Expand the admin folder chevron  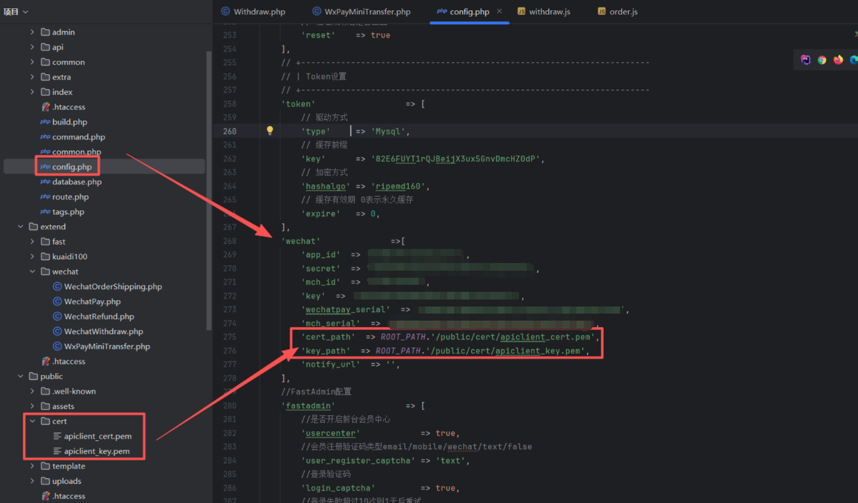click(33, 32)
